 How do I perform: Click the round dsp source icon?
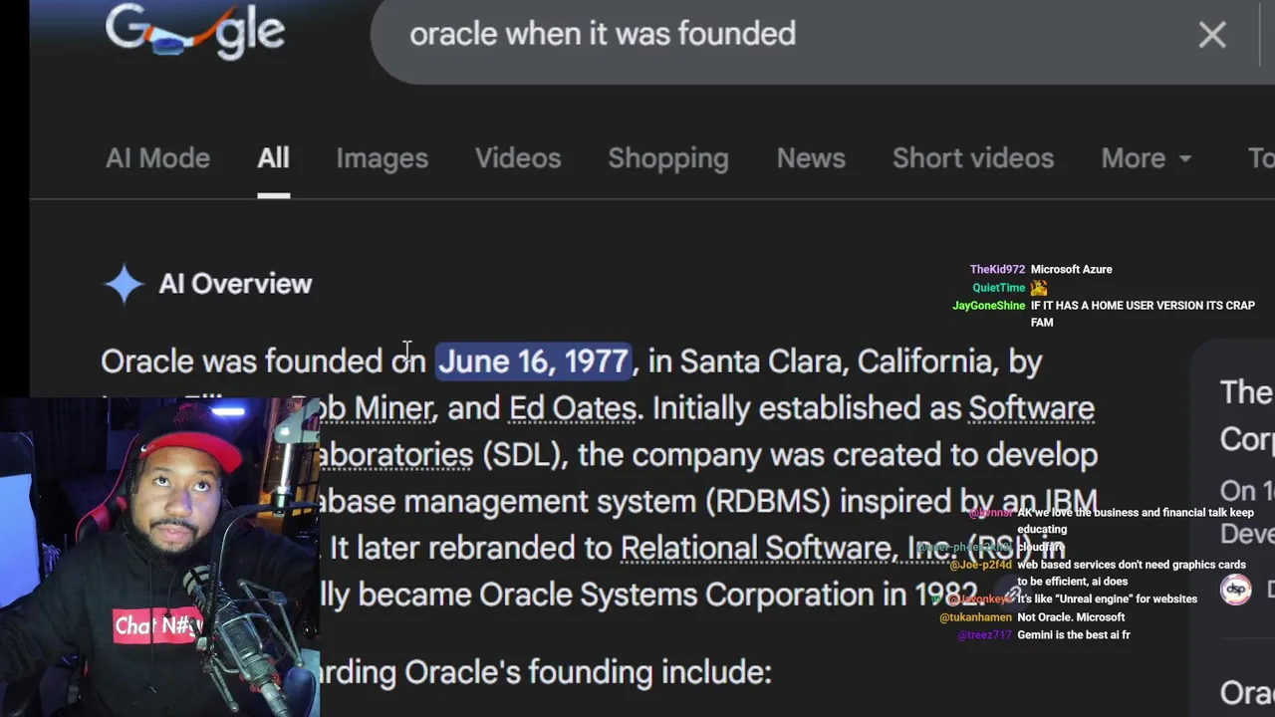[1236, 590]
